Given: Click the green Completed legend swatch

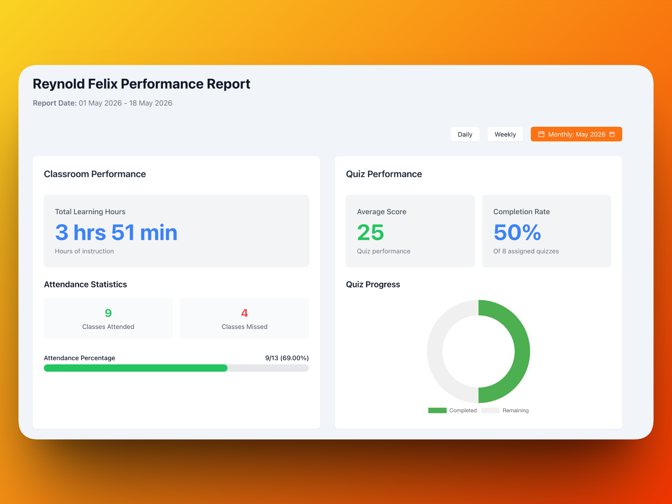Looking at the screenshot, I should point(437,410).
